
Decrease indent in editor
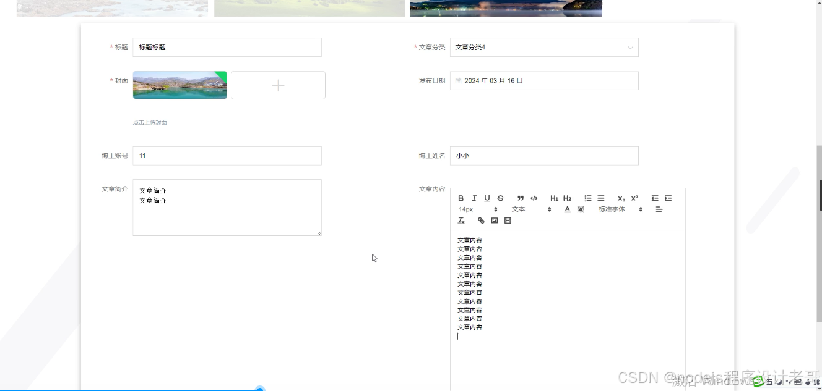coord(655,198)
